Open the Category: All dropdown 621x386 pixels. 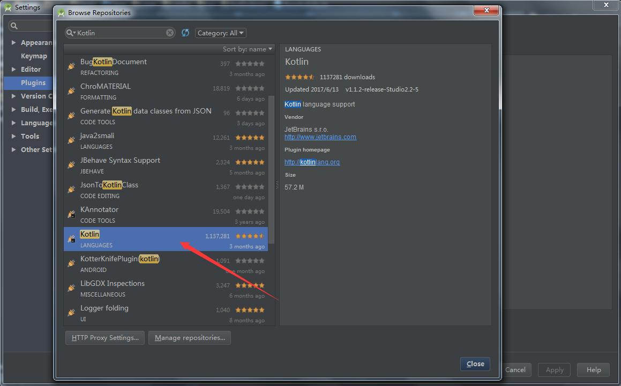tap(221, 33)
